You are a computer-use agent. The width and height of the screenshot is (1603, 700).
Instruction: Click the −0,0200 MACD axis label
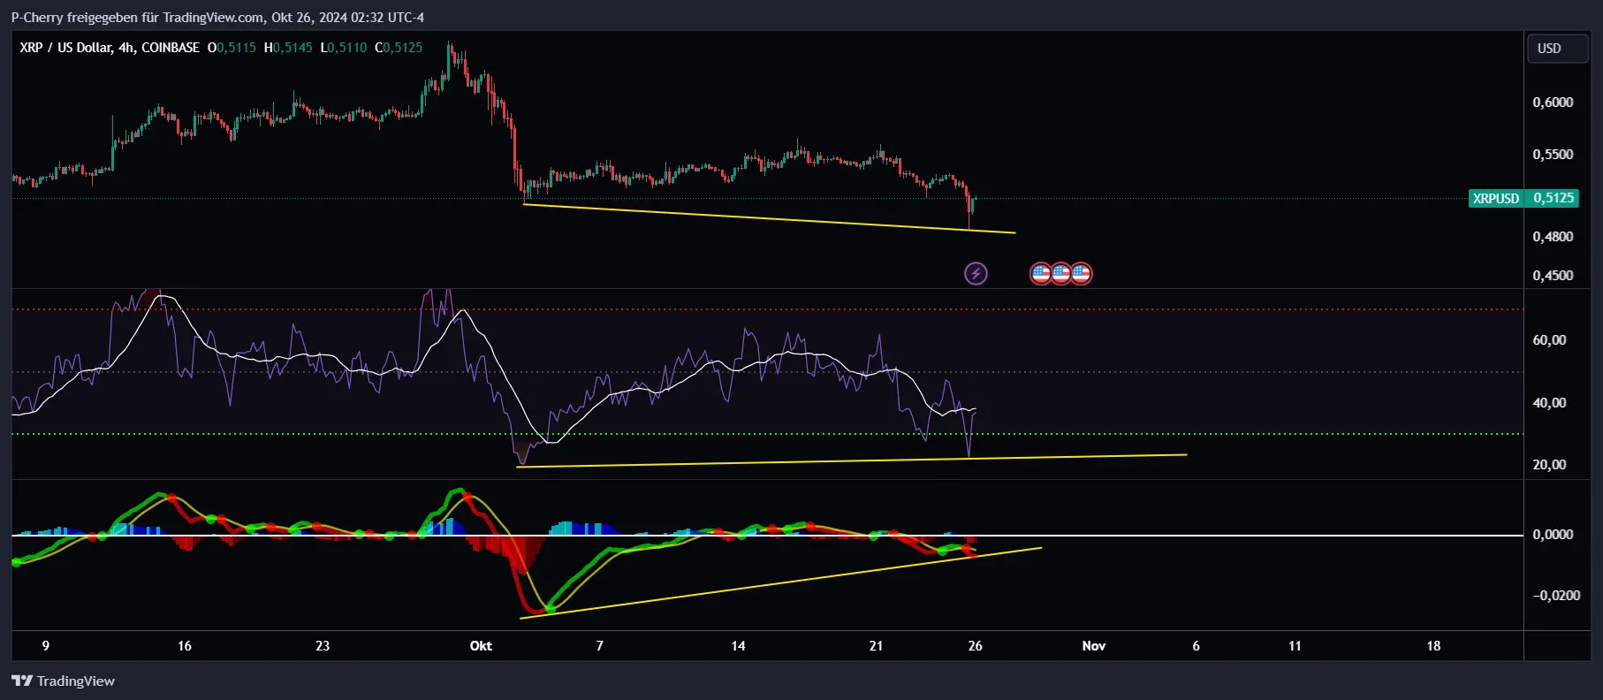1556,596
